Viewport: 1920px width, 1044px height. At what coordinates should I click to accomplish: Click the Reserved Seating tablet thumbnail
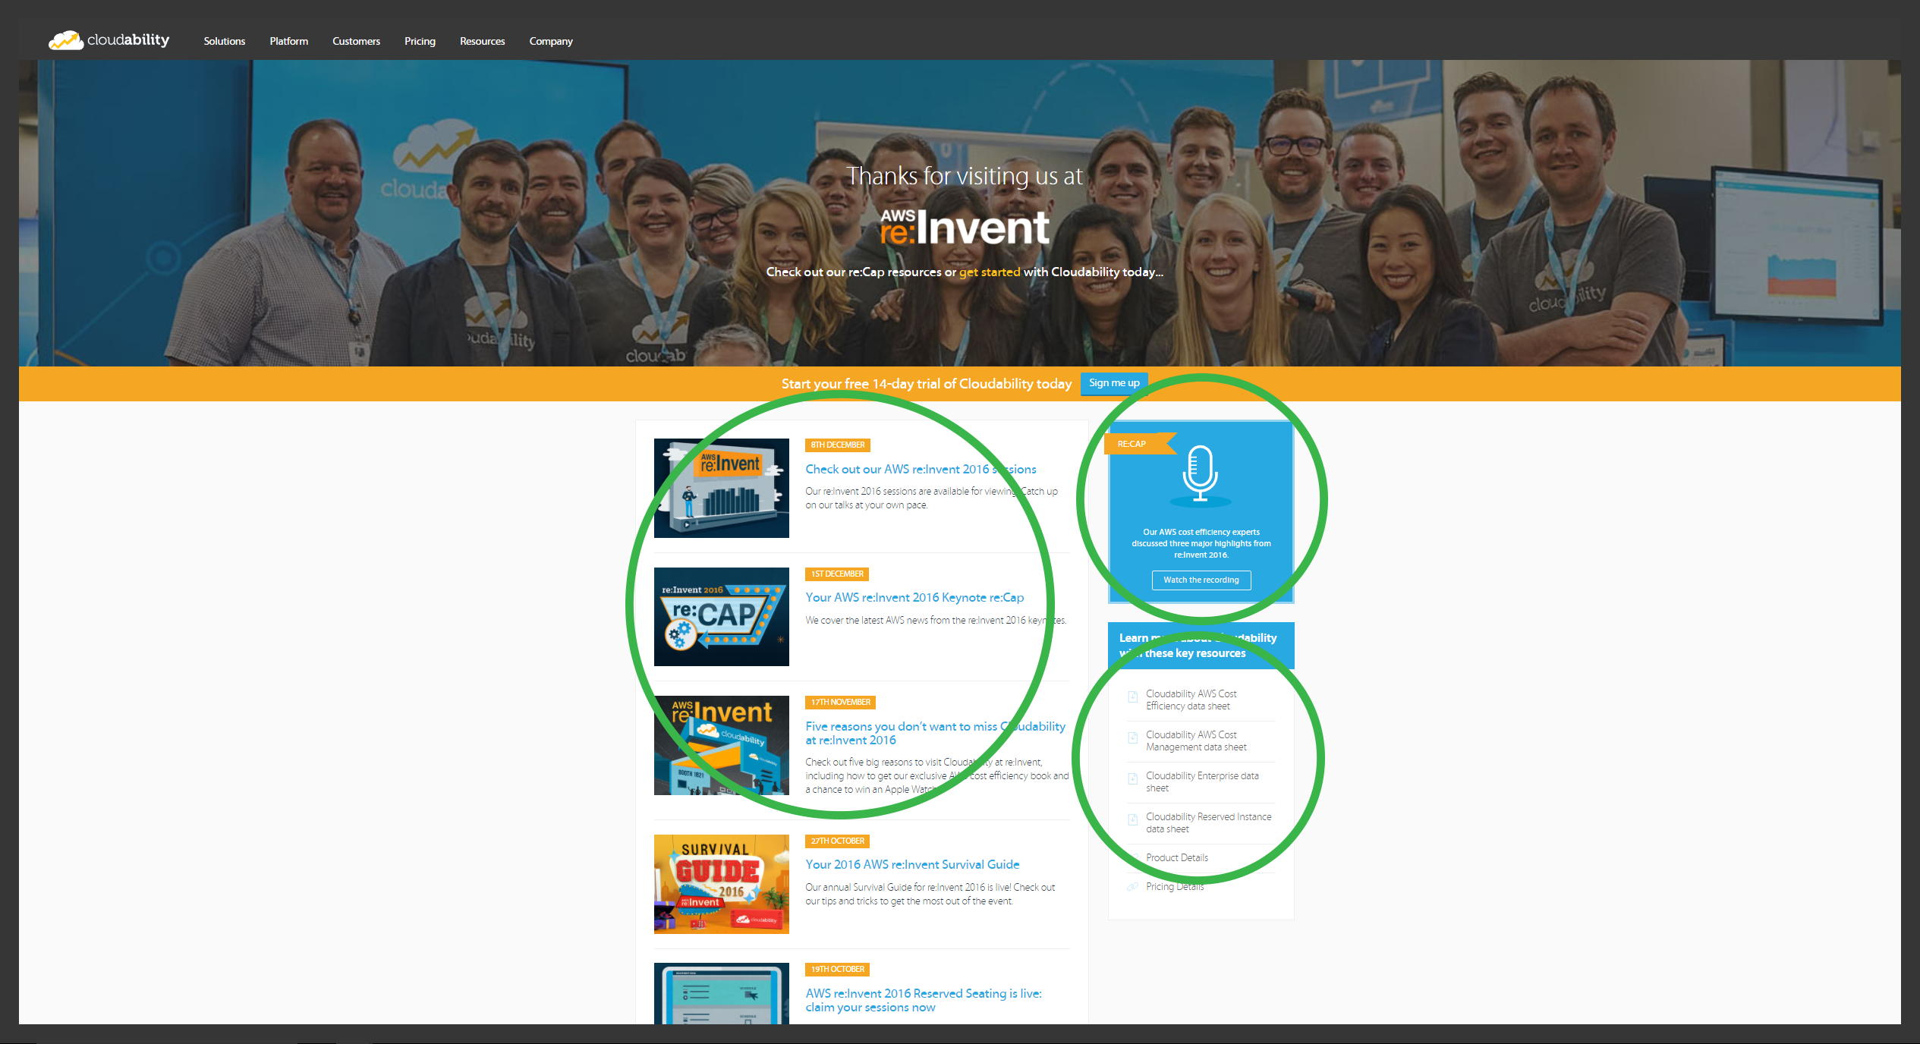(722, 993)
